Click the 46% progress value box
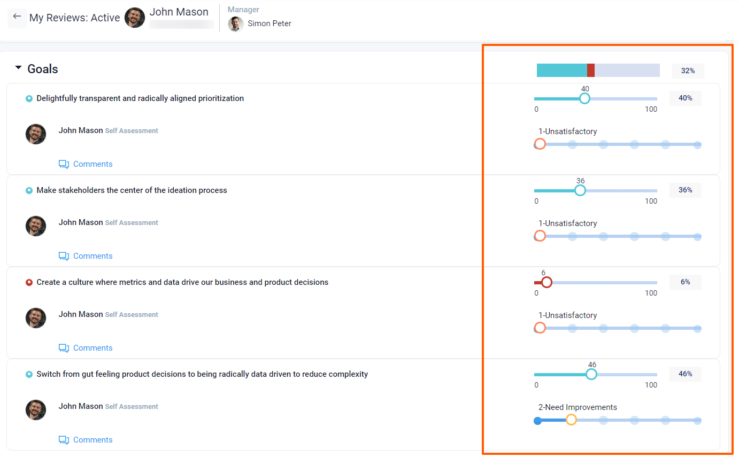Viewport: 739px width, 457px height. click(685, 374)
